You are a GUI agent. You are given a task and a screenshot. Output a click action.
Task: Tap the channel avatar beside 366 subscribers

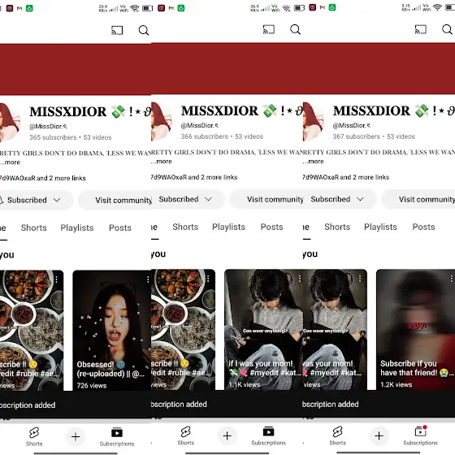click(162, 121)
